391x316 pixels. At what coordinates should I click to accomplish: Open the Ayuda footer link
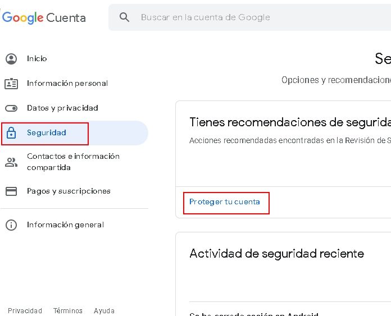pyautogui.click(x=104, y=311)
